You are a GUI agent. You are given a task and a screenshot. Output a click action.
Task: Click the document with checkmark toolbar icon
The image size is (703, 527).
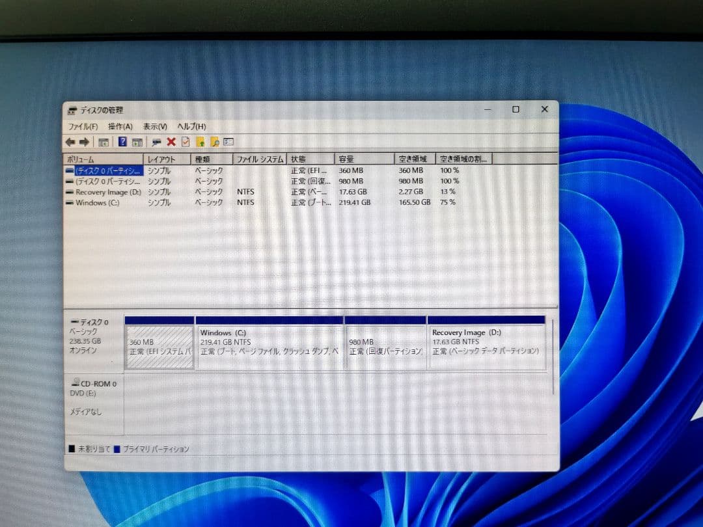186,142
